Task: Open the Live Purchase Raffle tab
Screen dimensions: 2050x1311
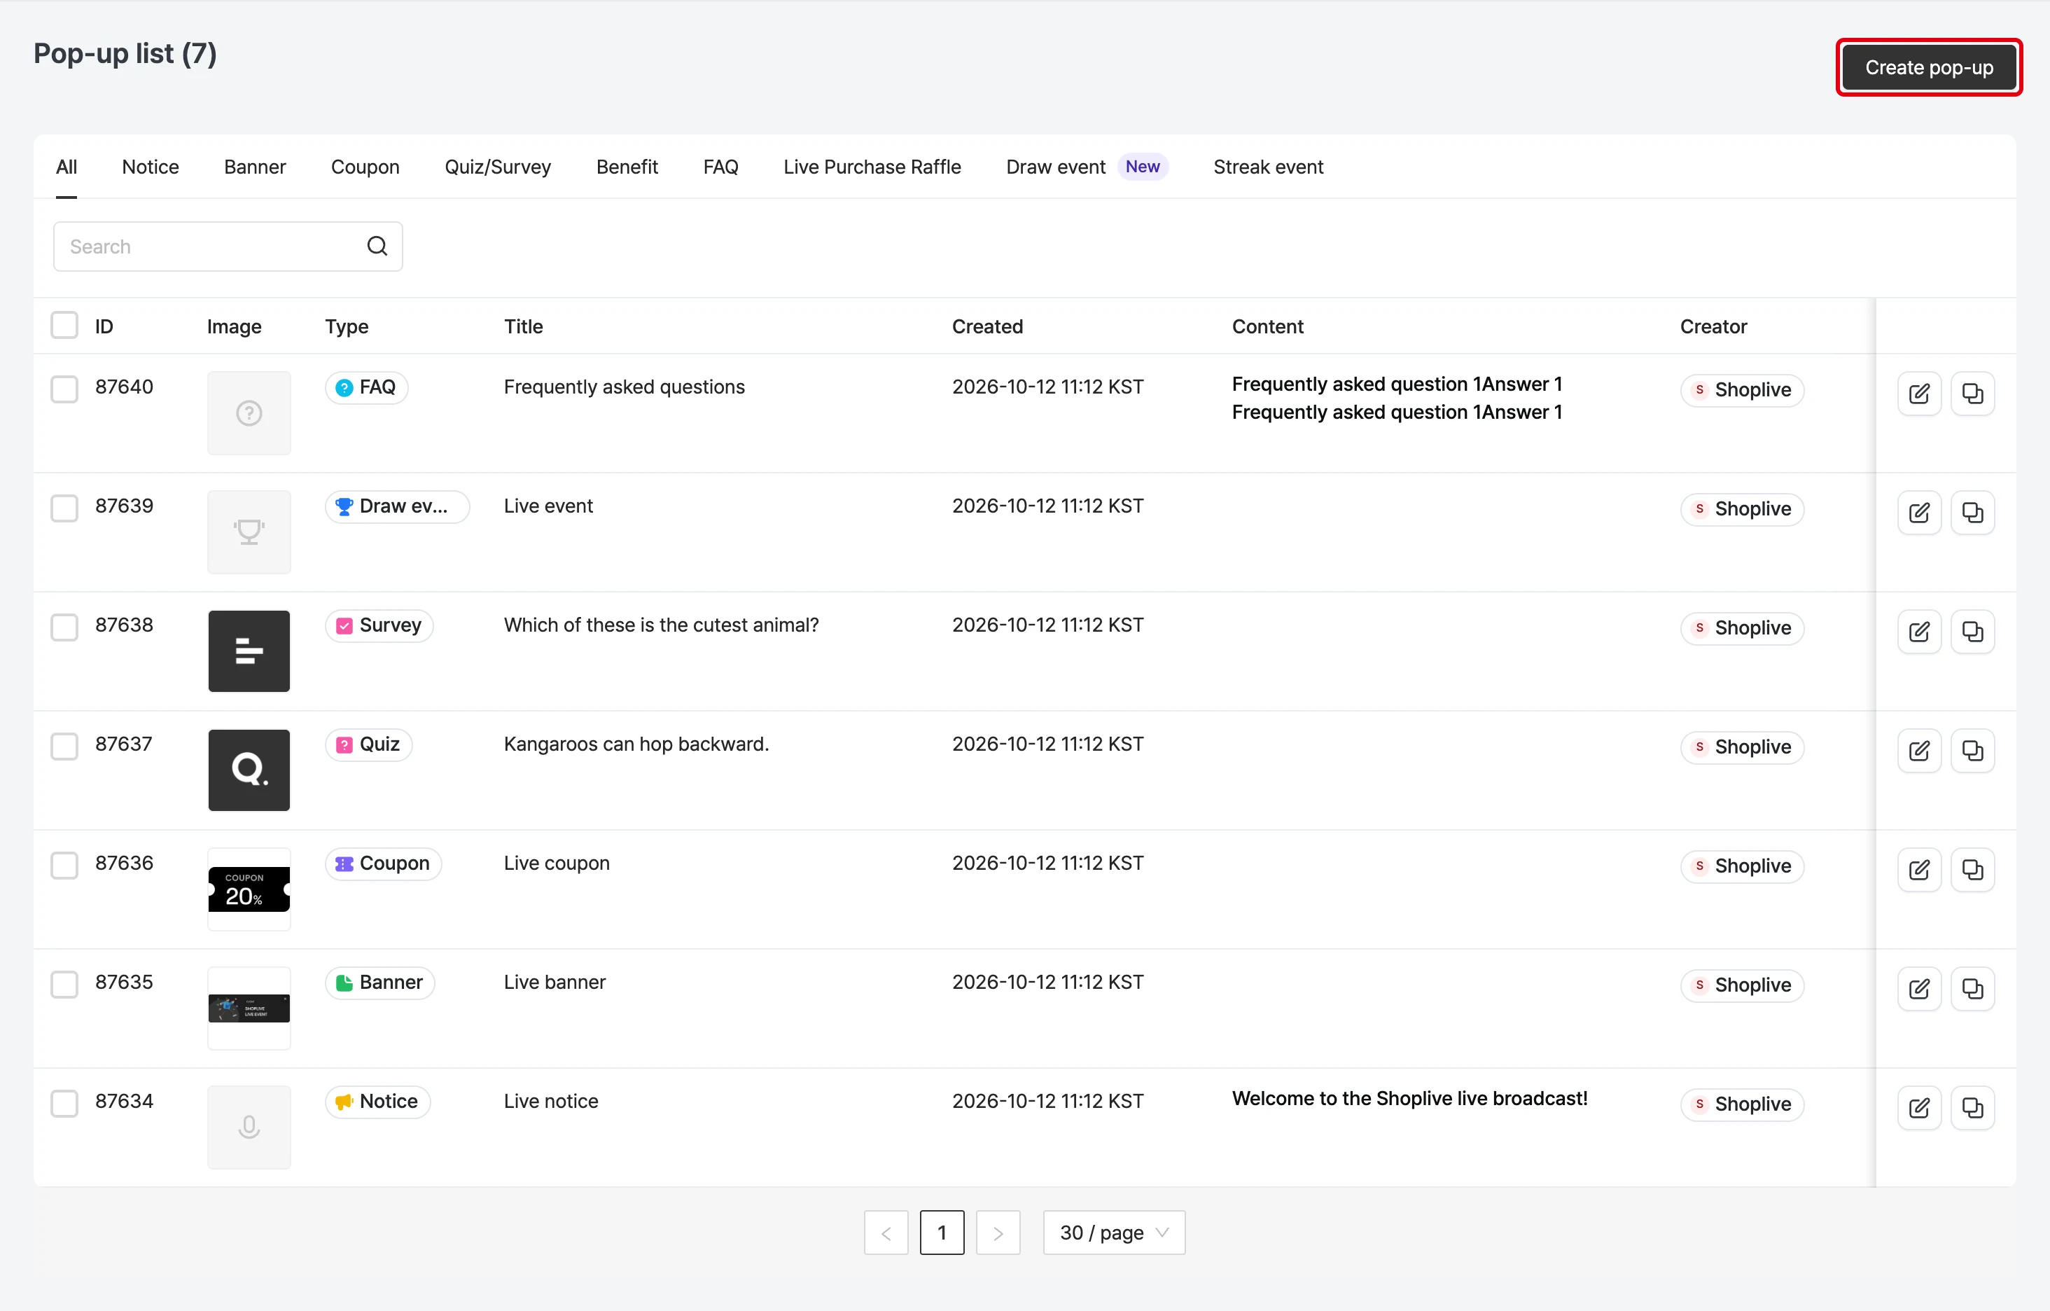Action: click(872, 167)
